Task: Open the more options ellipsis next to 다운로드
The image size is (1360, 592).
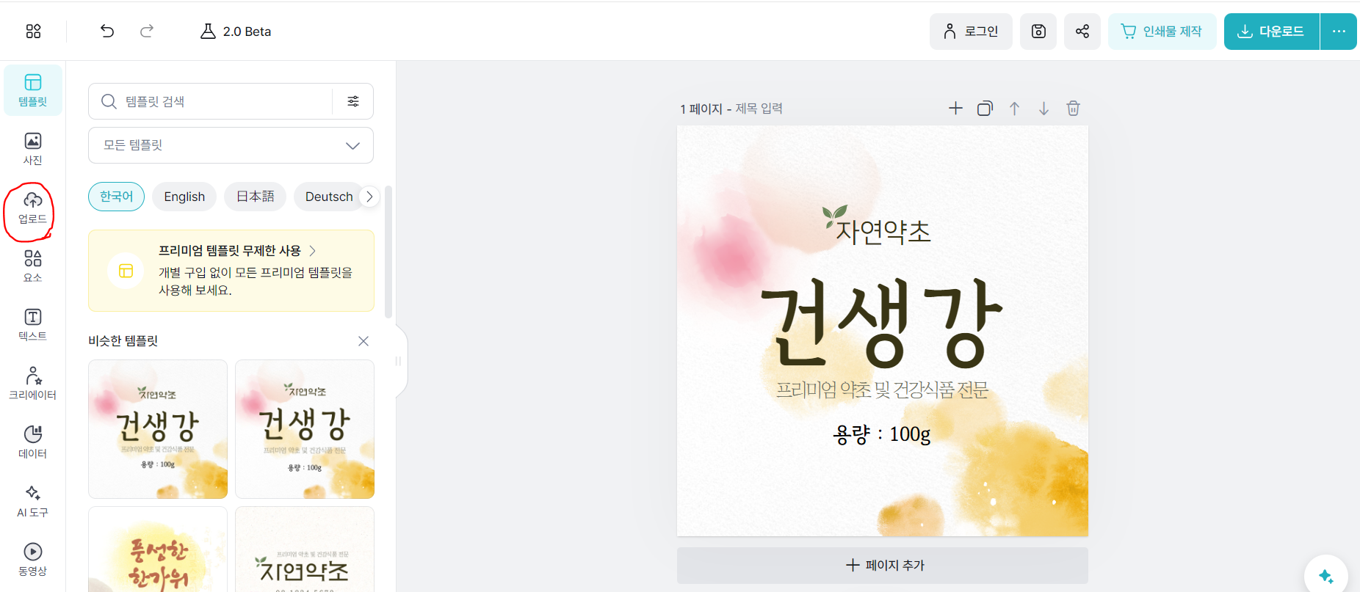Action: point(1339,32)
